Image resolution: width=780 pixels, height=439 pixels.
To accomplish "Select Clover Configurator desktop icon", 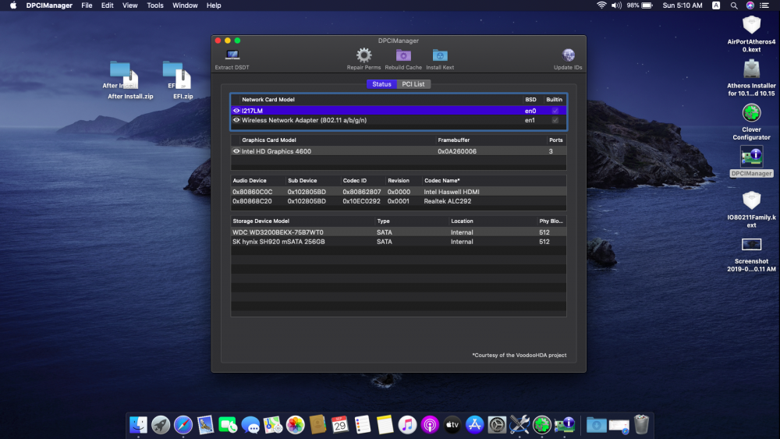I will (751, 122).
